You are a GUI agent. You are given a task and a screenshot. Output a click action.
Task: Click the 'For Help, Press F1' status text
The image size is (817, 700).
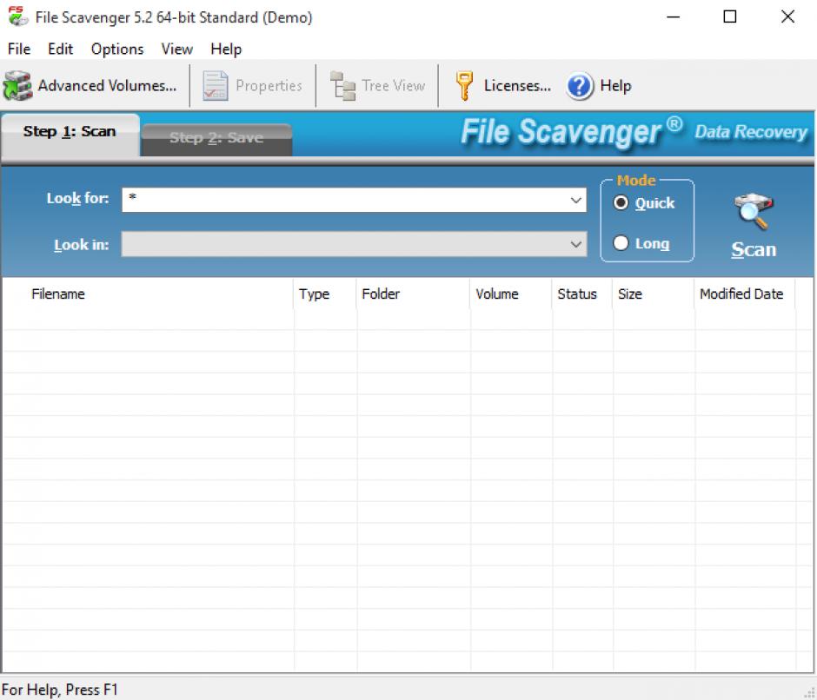pyautogui.click(x=60, y=690)
